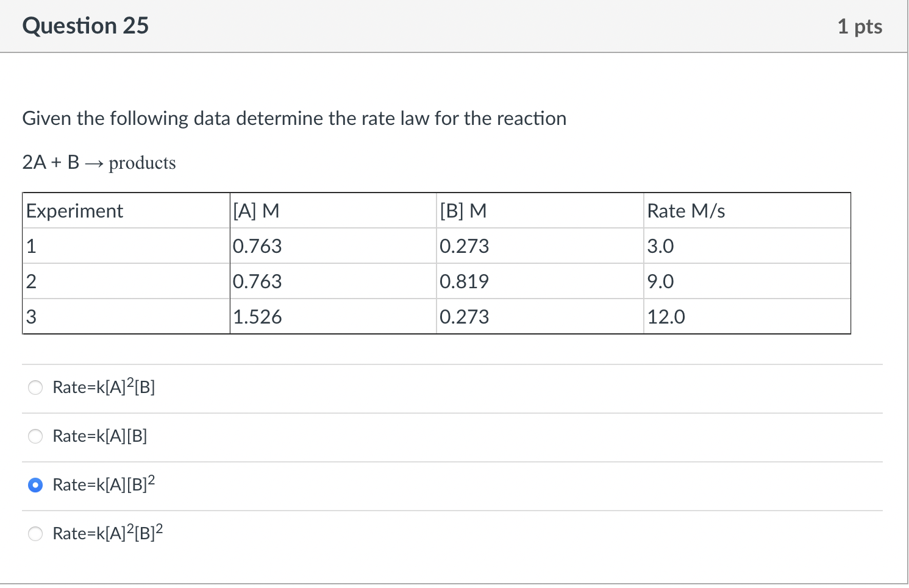Click the Question 25 heading
The height and width of the screenshot is (588, 909).
point(85,26)
